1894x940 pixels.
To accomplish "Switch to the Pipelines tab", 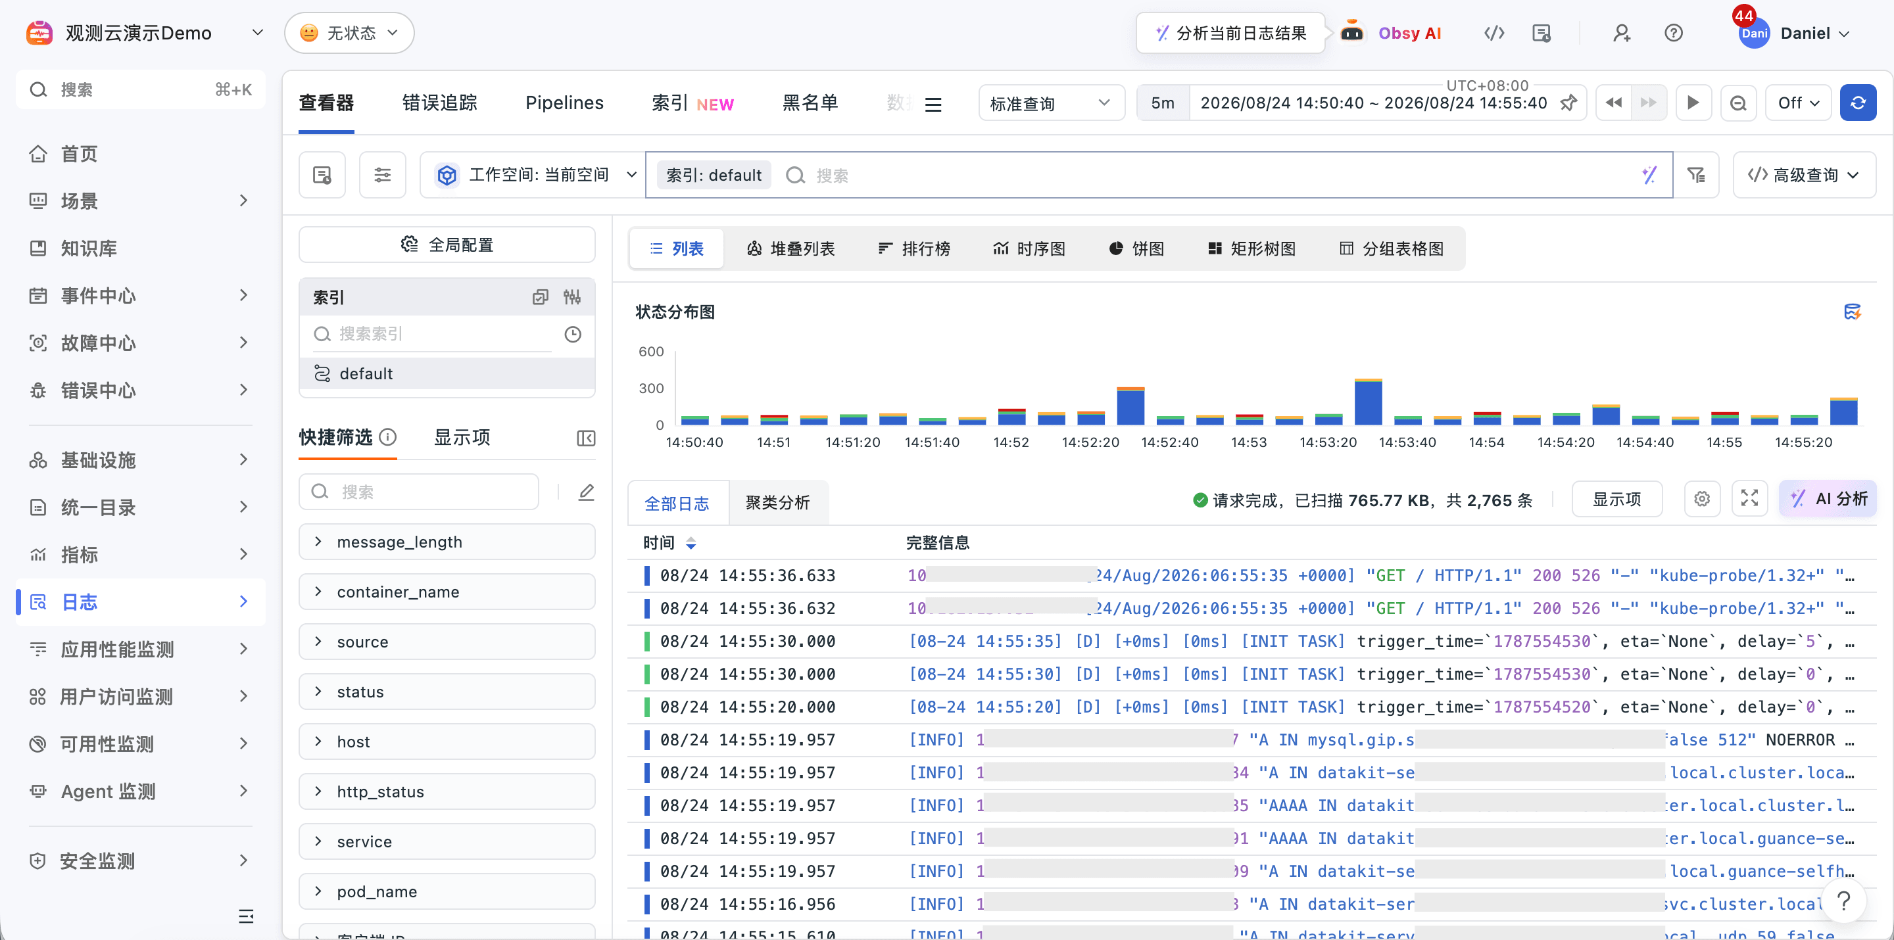I will [564, 103].
